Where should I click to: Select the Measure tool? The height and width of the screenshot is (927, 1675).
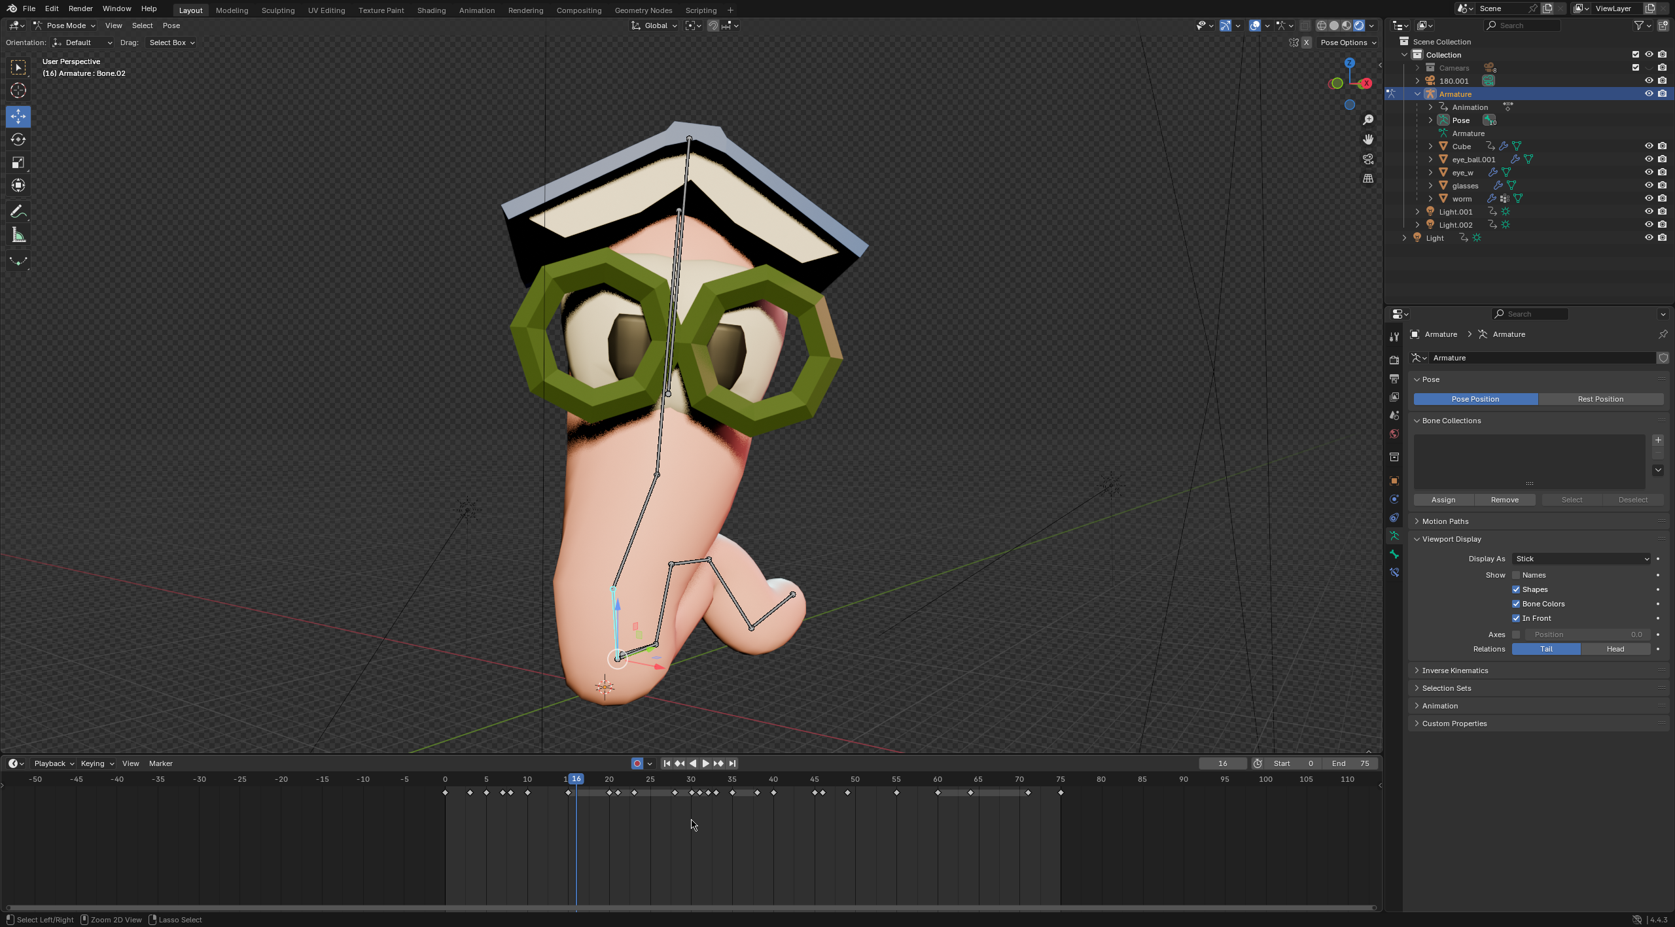tap(18, 236)
